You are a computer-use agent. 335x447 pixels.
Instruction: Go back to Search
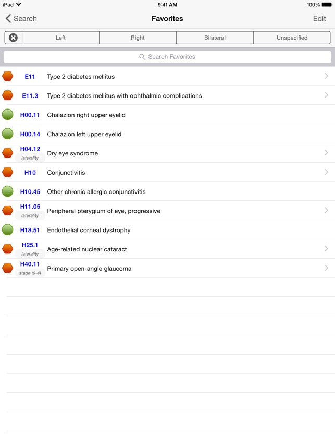coord(21,19)
